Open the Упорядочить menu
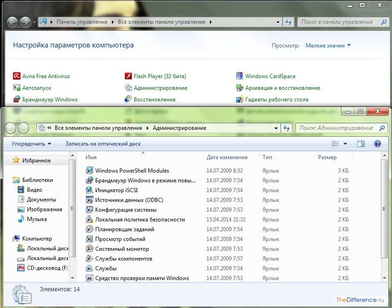The width and height of the screenshot is (392, 308). 31,144
